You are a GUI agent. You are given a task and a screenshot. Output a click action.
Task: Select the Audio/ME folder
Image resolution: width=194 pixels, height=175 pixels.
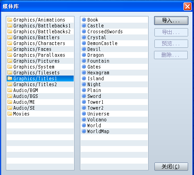click(x=40, y=102)
